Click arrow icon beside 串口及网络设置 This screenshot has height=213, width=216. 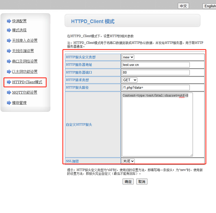pyautogui.click(x=9, y=61)
